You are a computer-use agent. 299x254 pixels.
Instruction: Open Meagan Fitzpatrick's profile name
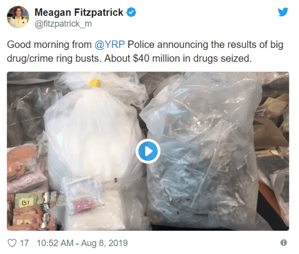79,12
